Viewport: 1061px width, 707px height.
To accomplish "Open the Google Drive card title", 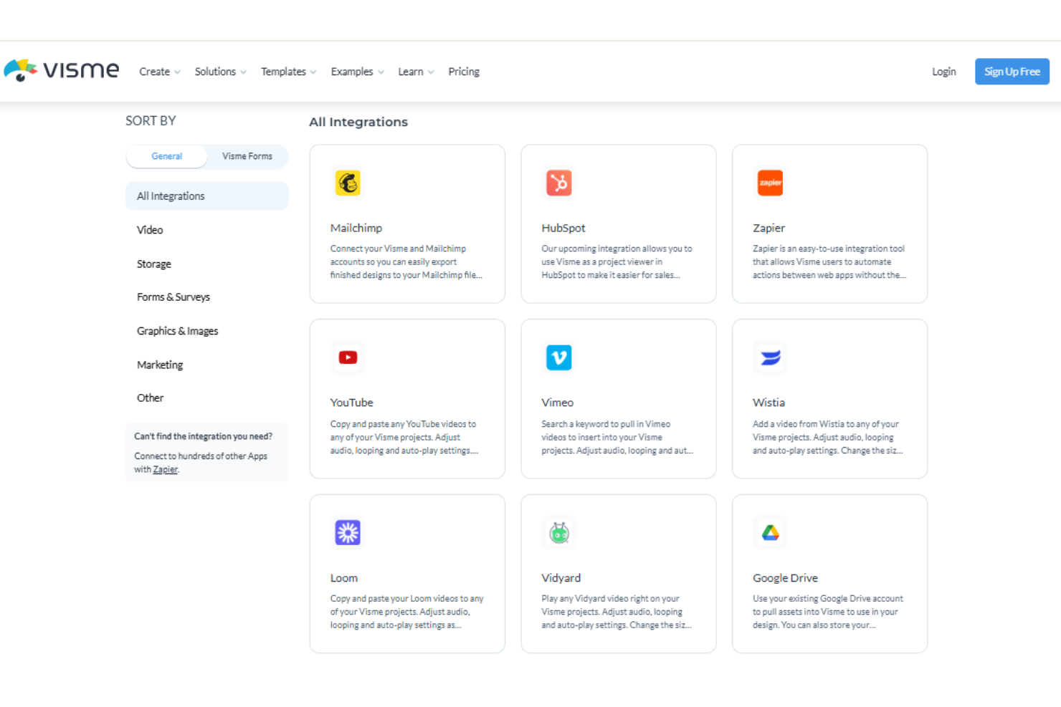I will tap(785, 578).
